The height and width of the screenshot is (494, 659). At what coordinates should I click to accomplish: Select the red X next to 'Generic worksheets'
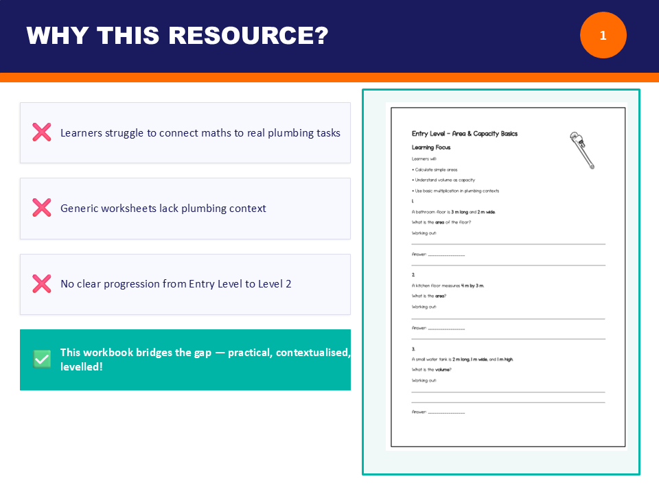[x=42, y=208]
